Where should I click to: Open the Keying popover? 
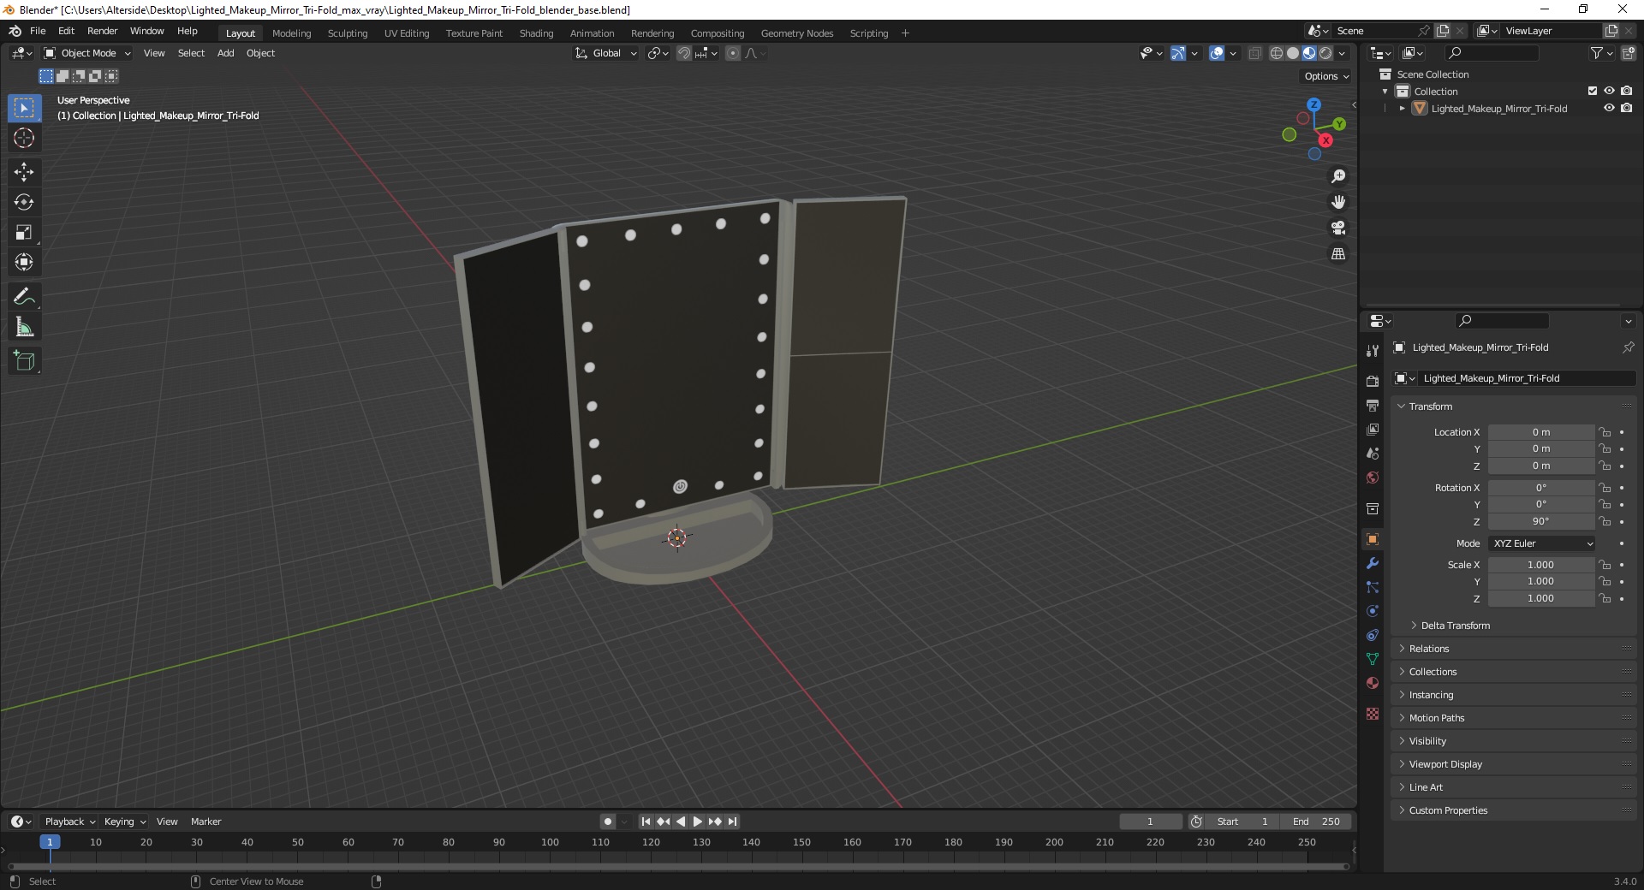pos(125,822)
